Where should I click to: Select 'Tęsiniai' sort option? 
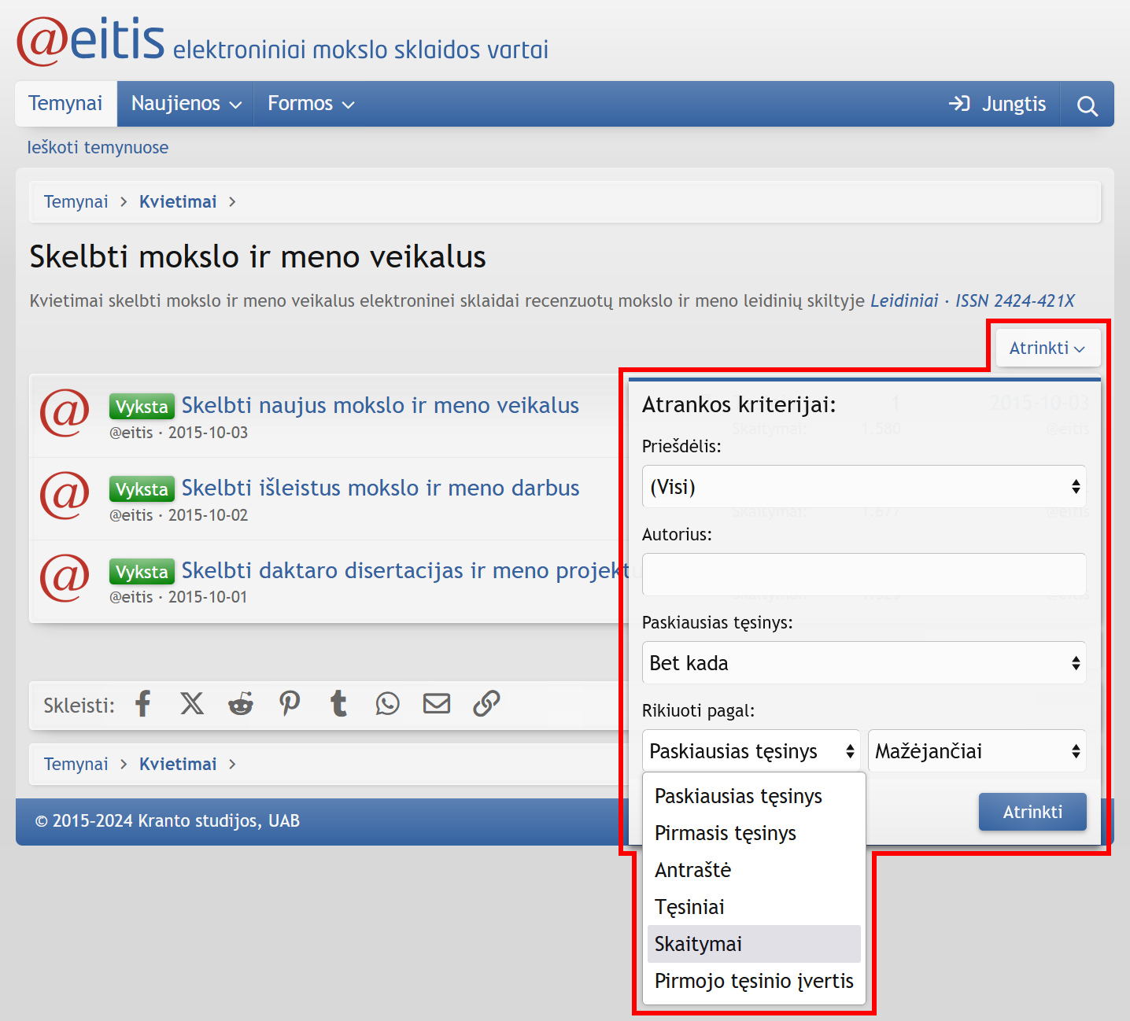click(x=754, y=907)
